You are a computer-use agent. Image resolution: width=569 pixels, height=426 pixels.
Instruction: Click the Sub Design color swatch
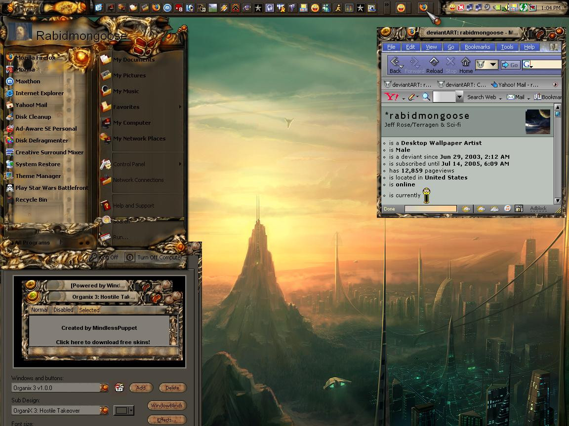[x=121, y=410]
